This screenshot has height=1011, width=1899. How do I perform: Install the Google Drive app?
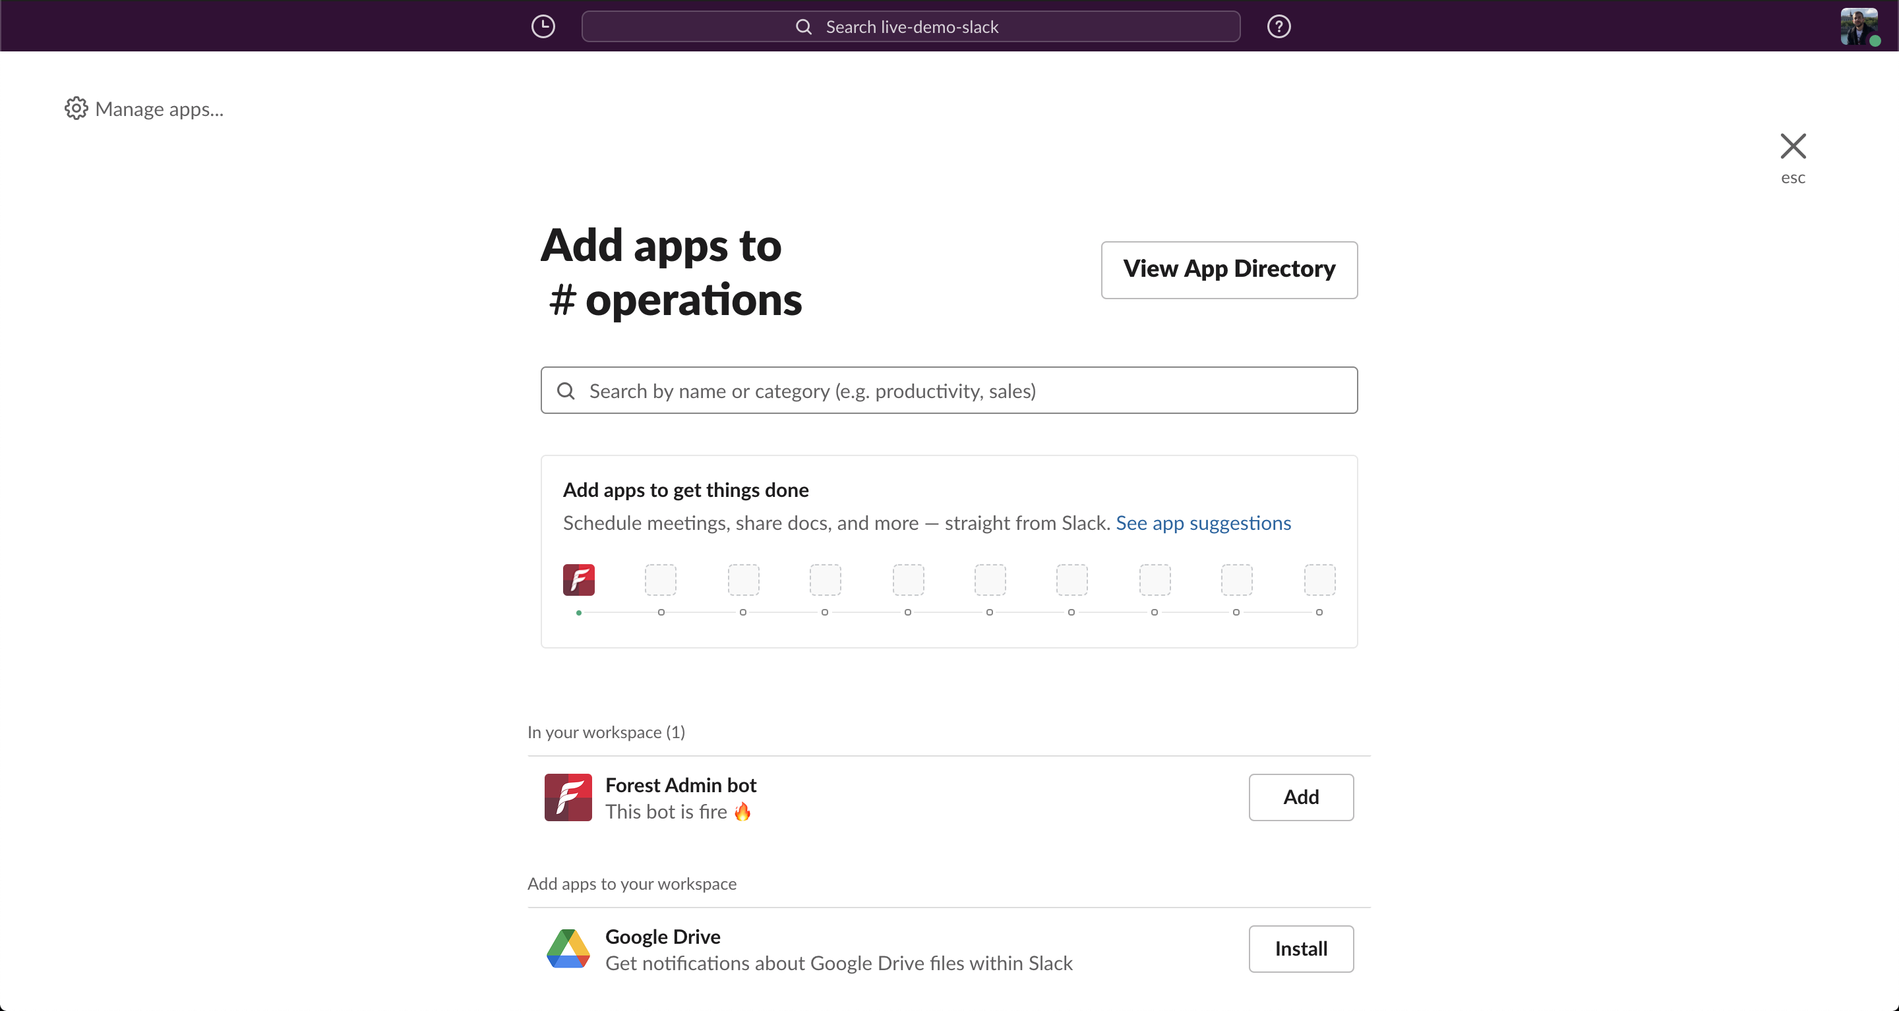[1301, 948]
